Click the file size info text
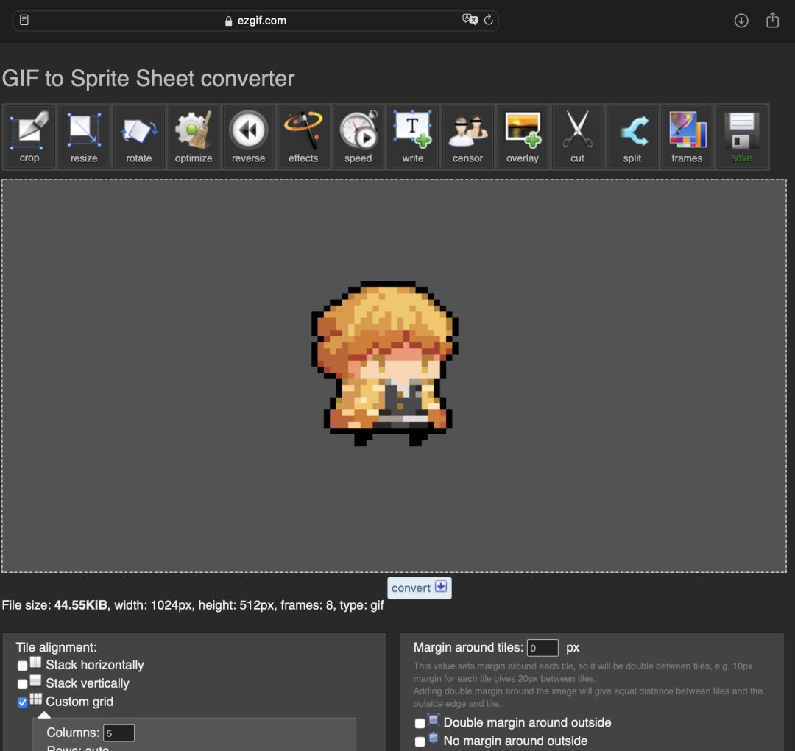795x751 pixels. click(193, 605)
